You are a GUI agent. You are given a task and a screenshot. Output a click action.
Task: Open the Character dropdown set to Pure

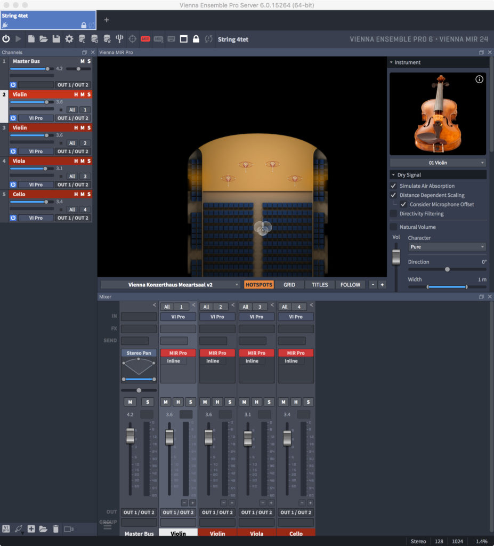(447, 247)
